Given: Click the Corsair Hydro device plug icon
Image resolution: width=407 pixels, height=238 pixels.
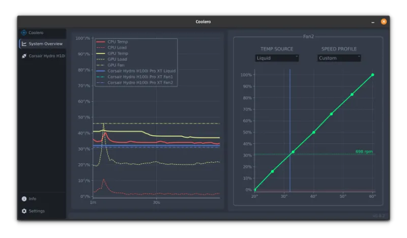Looking at the screenshot, I should 24,55.
